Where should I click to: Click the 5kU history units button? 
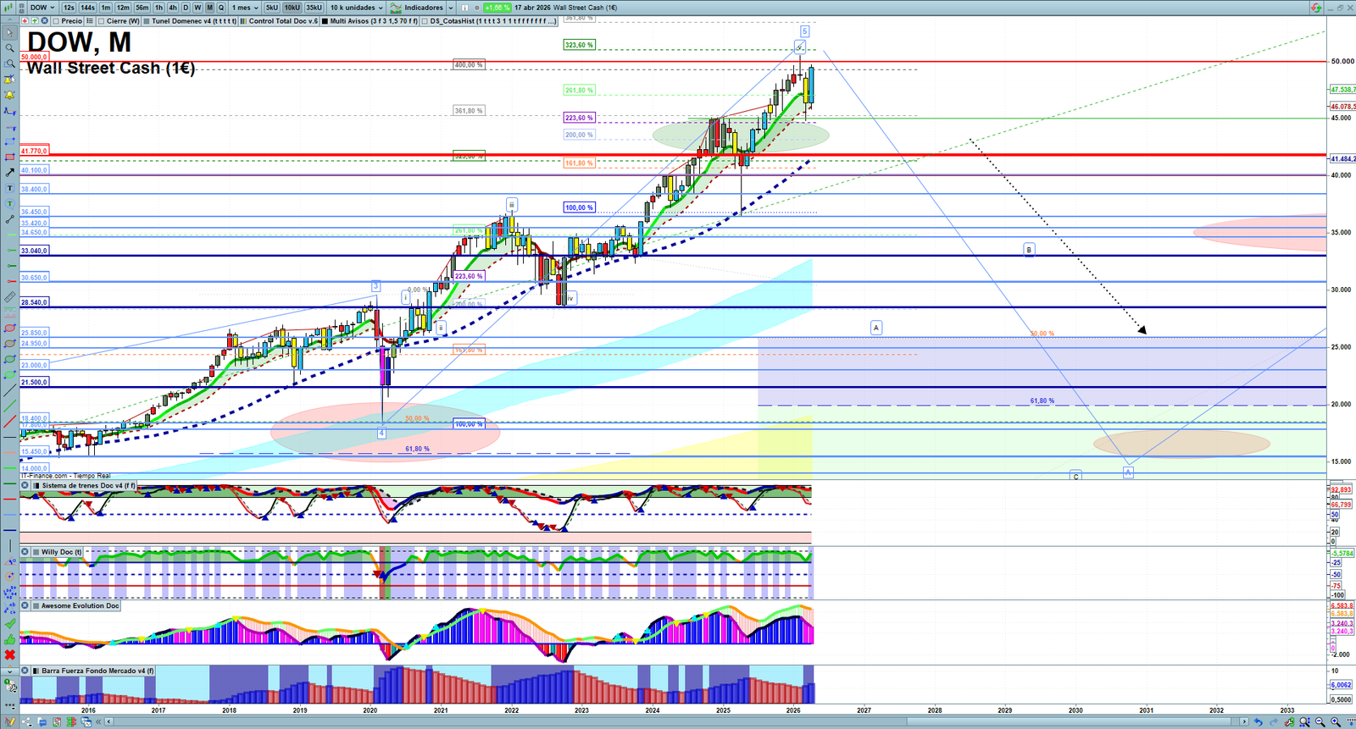(272, 8)
